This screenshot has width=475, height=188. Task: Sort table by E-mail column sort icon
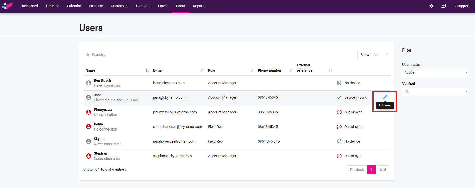click(x=202, y=71)
